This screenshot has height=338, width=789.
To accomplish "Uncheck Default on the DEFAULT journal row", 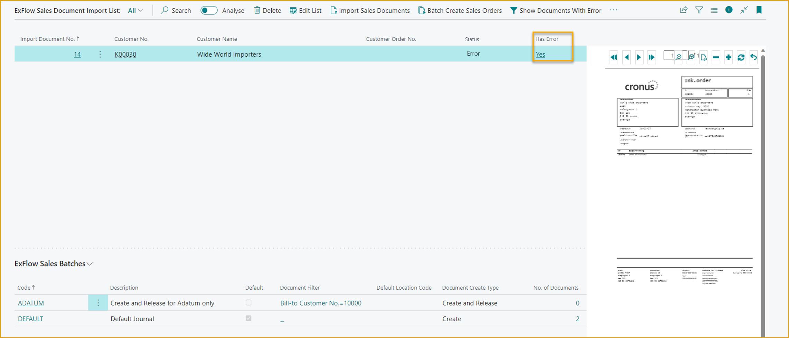I will pyautogui.click(x=248, y=318).
